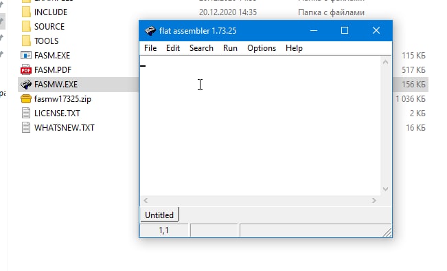Open the Run menu
The image size is (447, 271).
pyautogui.click(x=230, y=48)
